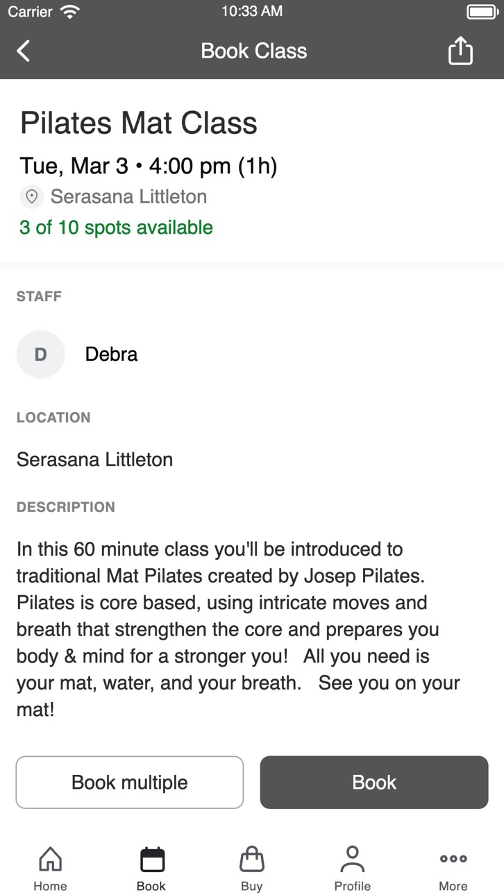Select the Book calendar icon
504x895 pixels.
152,860
